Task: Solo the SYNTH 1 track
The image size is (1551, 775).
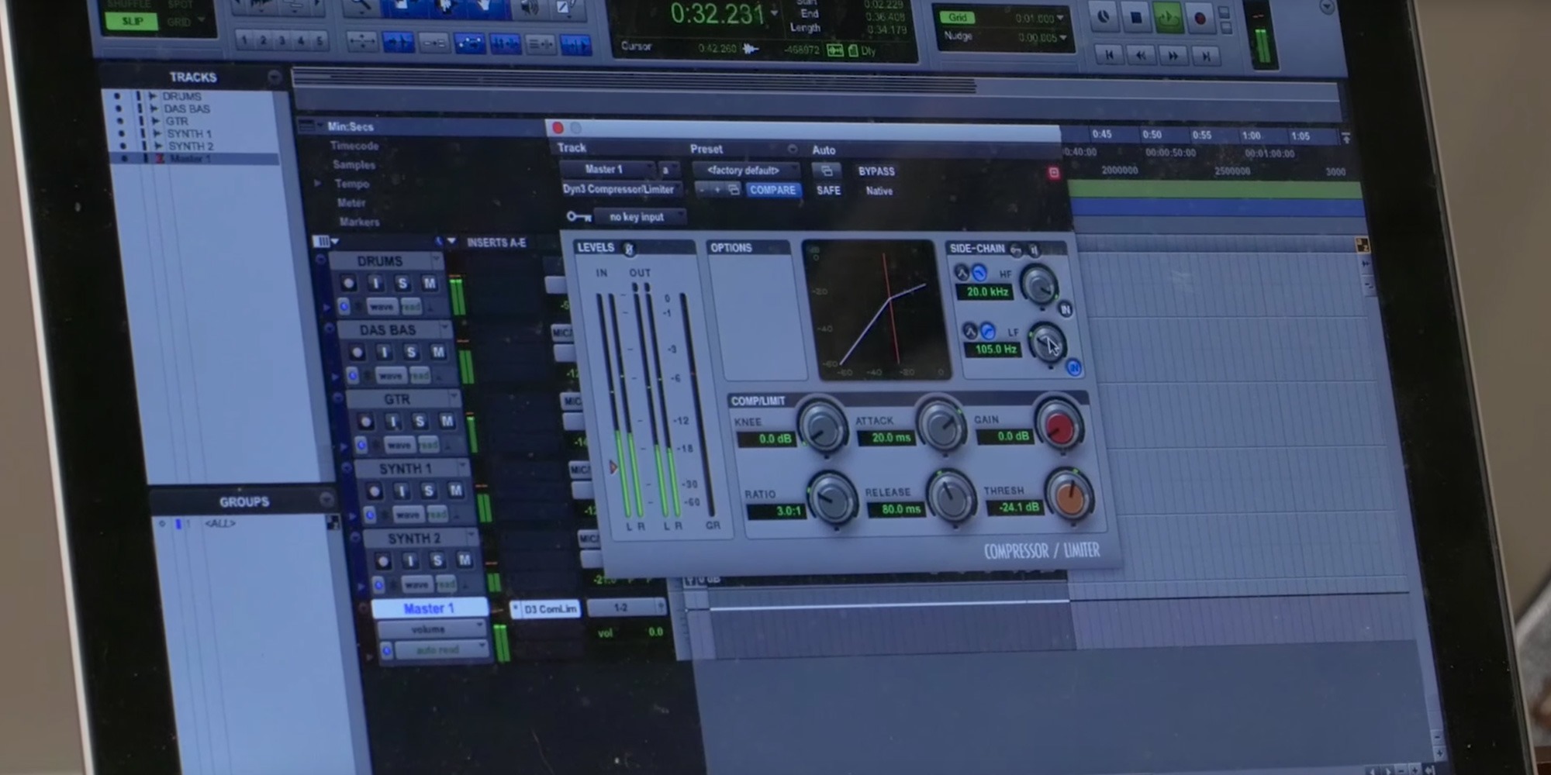Action: 428,491
